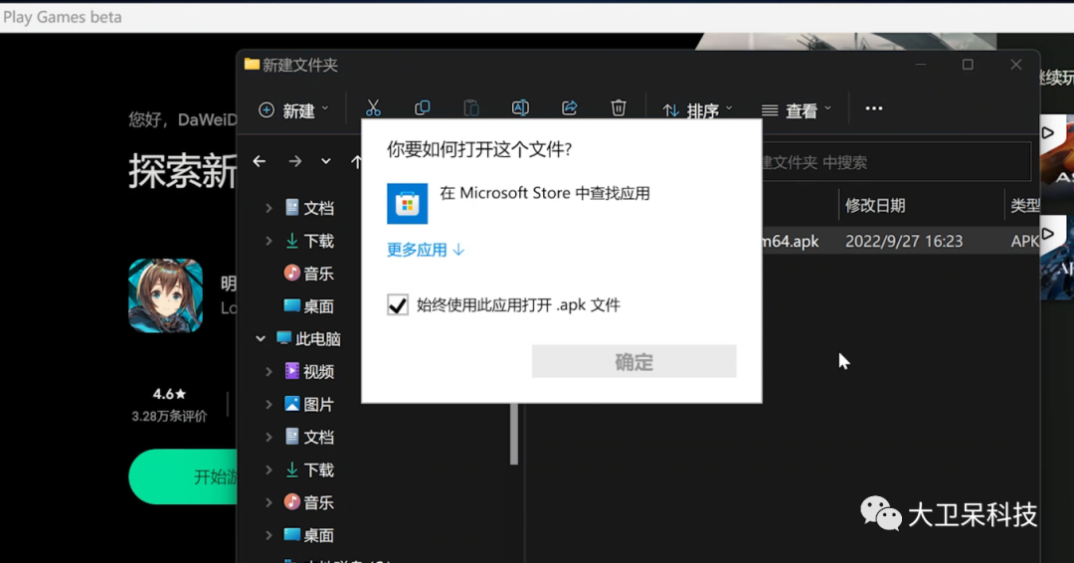Image resolution: width=1074 pixels, height=563 pixels.
Task: Maximize the 新建文件夹 window
Action: (968, 65)
